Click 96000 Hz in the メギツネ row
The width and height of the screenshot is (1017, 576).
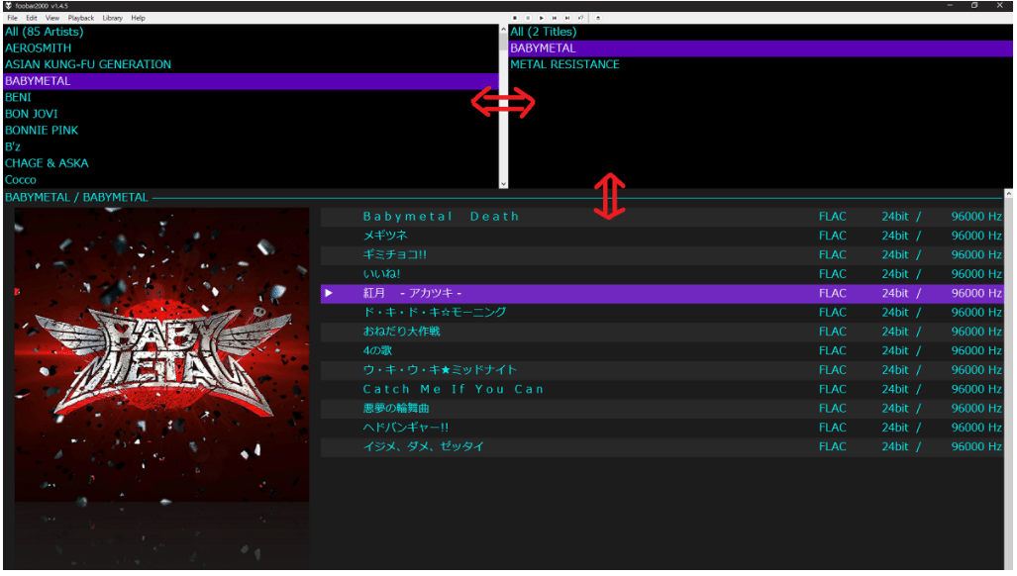pyautogui.click(x=976, y=236)
